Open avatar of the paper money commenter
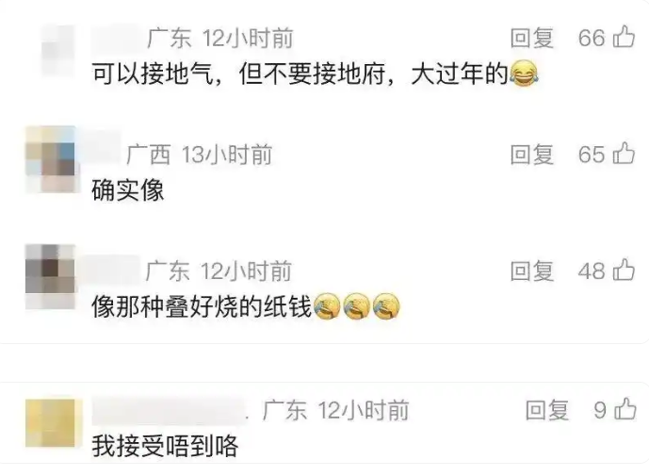Viewport: 649px width, 476px height. pyautogui.click(x=51, y=276)
